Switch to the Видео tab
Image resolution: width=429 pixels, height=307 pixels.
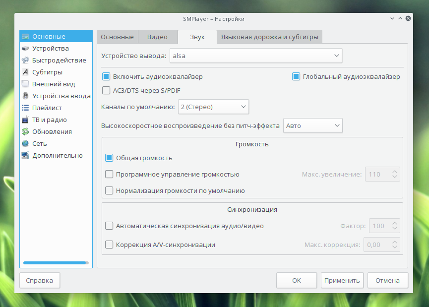coord(157,37)
